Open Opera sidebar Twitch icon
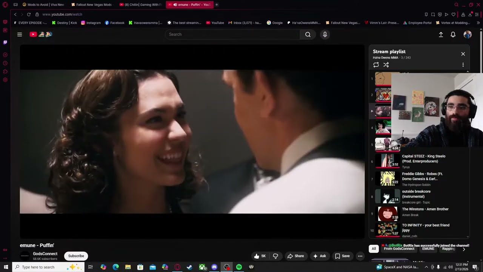 tap(5, 42)
